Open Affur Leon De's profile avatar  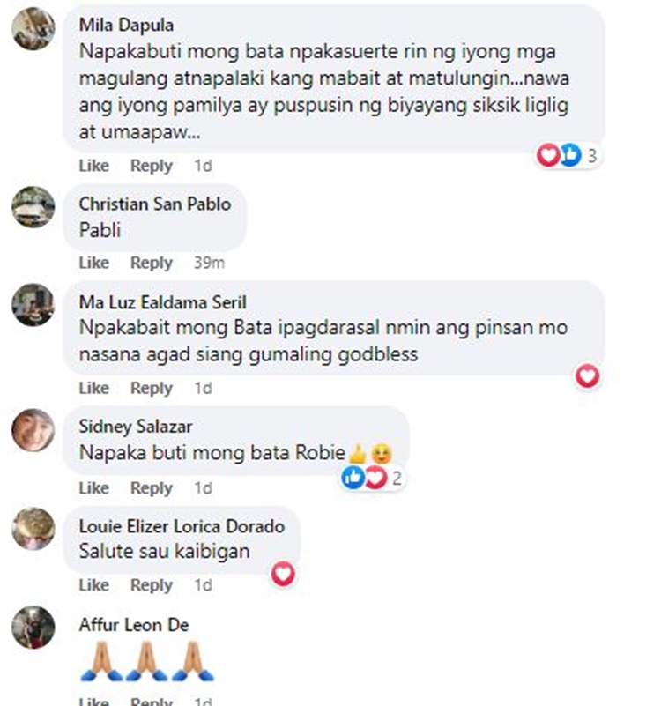(x=33, y=628)
